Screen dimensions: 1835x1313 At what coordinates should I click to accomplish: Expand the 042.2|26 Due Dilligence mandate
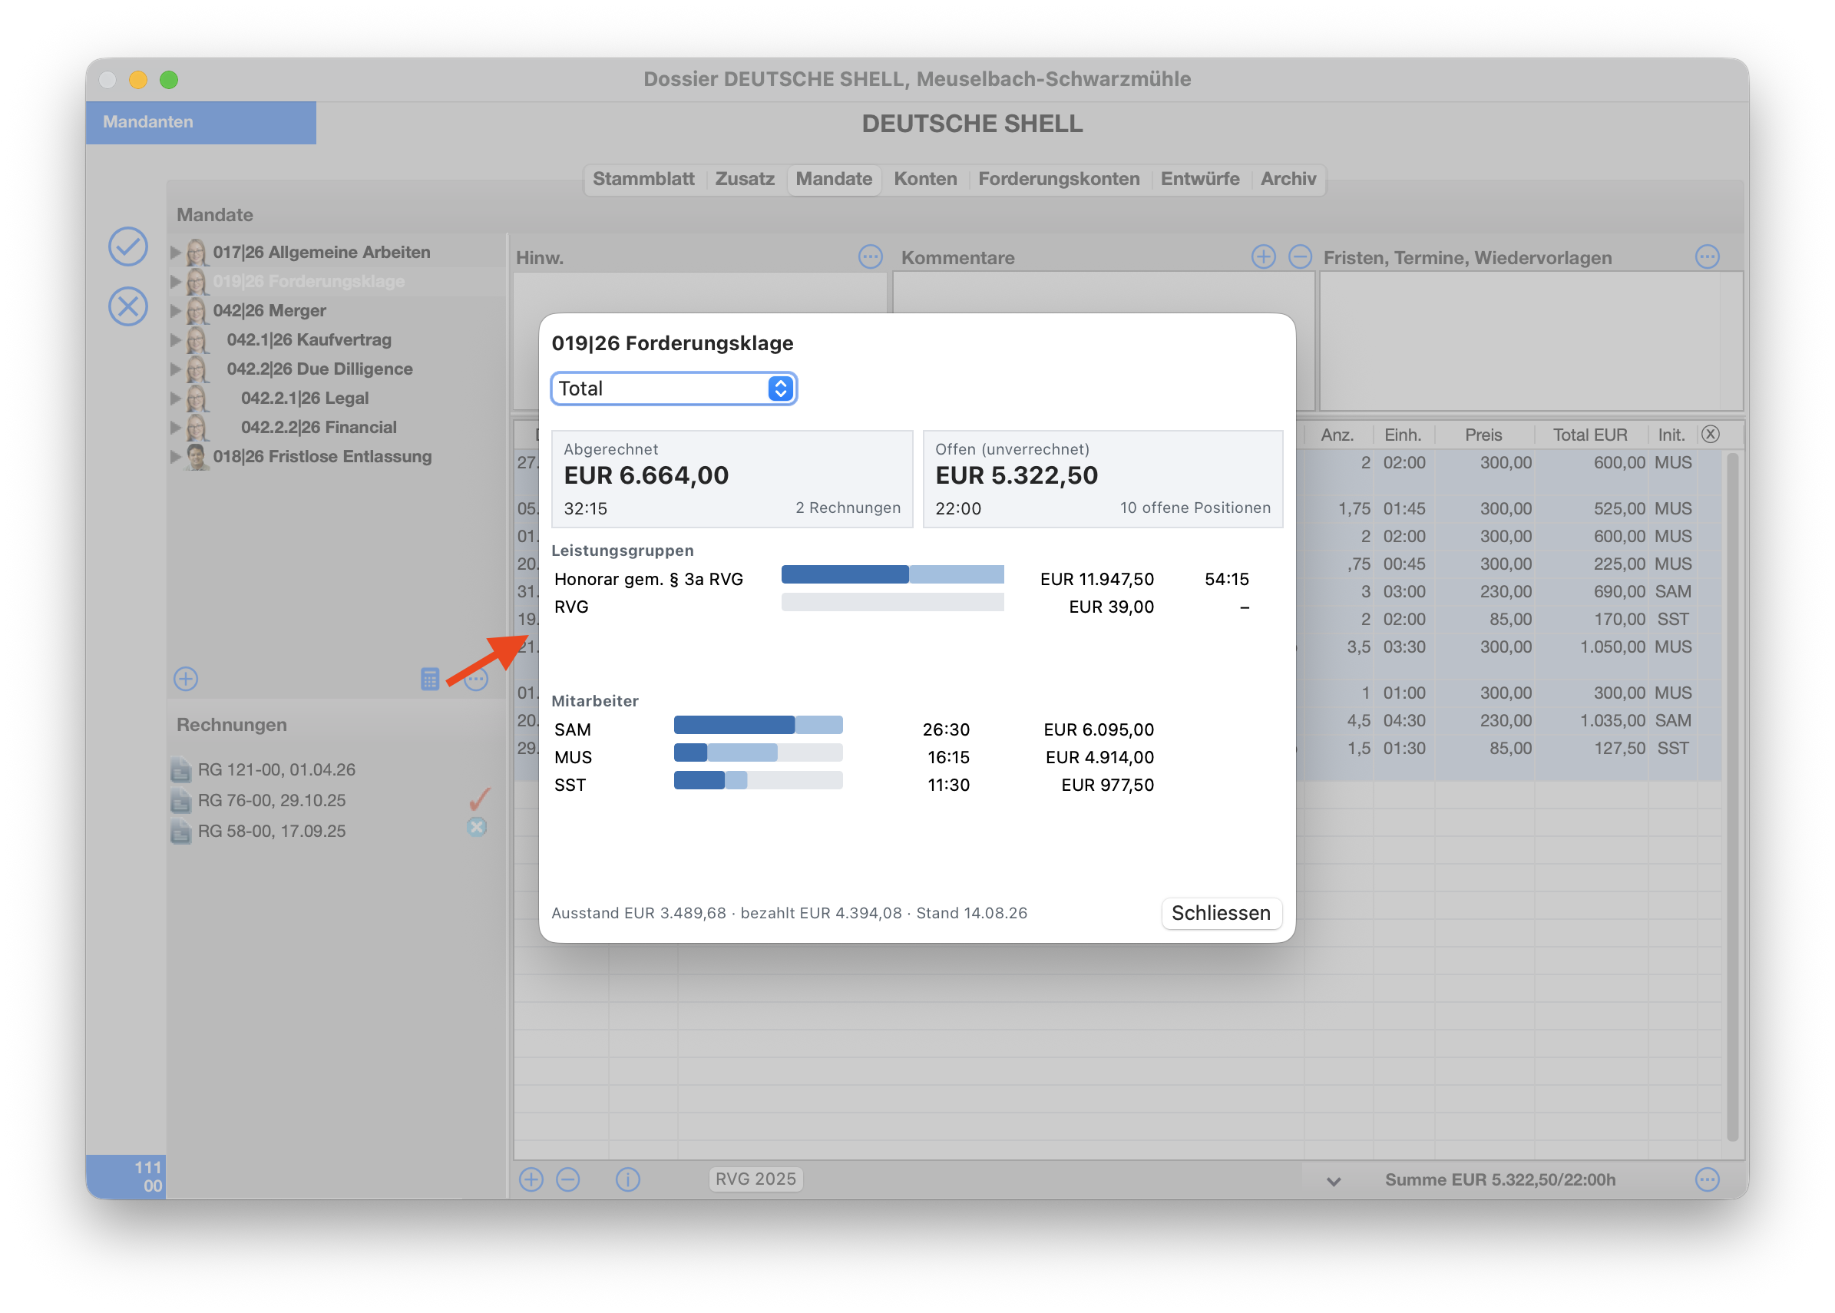[175, 369]
